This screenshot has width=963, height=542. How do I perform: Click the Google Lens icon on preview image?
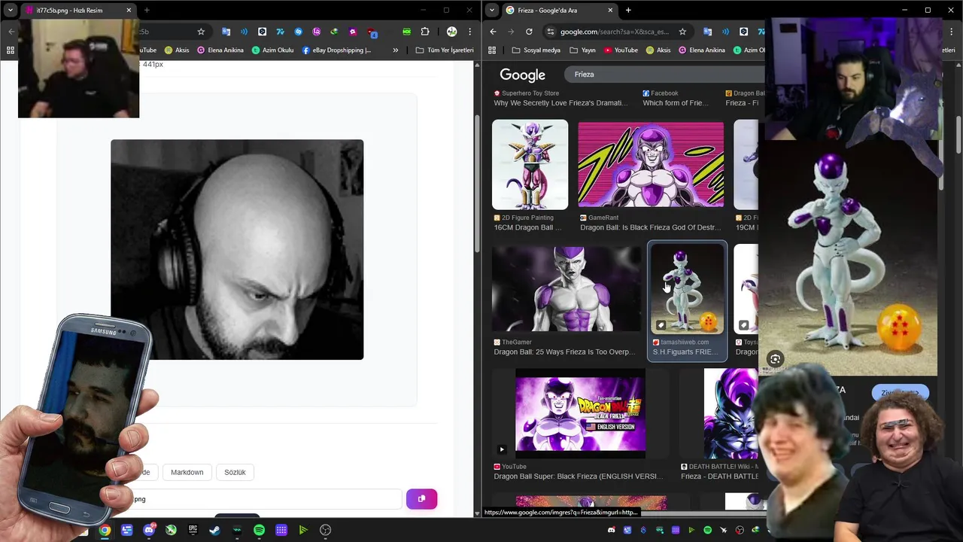(x=775, y=359)
